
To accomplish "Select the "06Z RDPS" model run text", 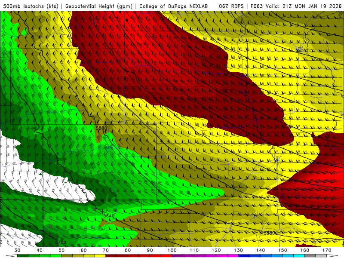I will click(231, 6).
